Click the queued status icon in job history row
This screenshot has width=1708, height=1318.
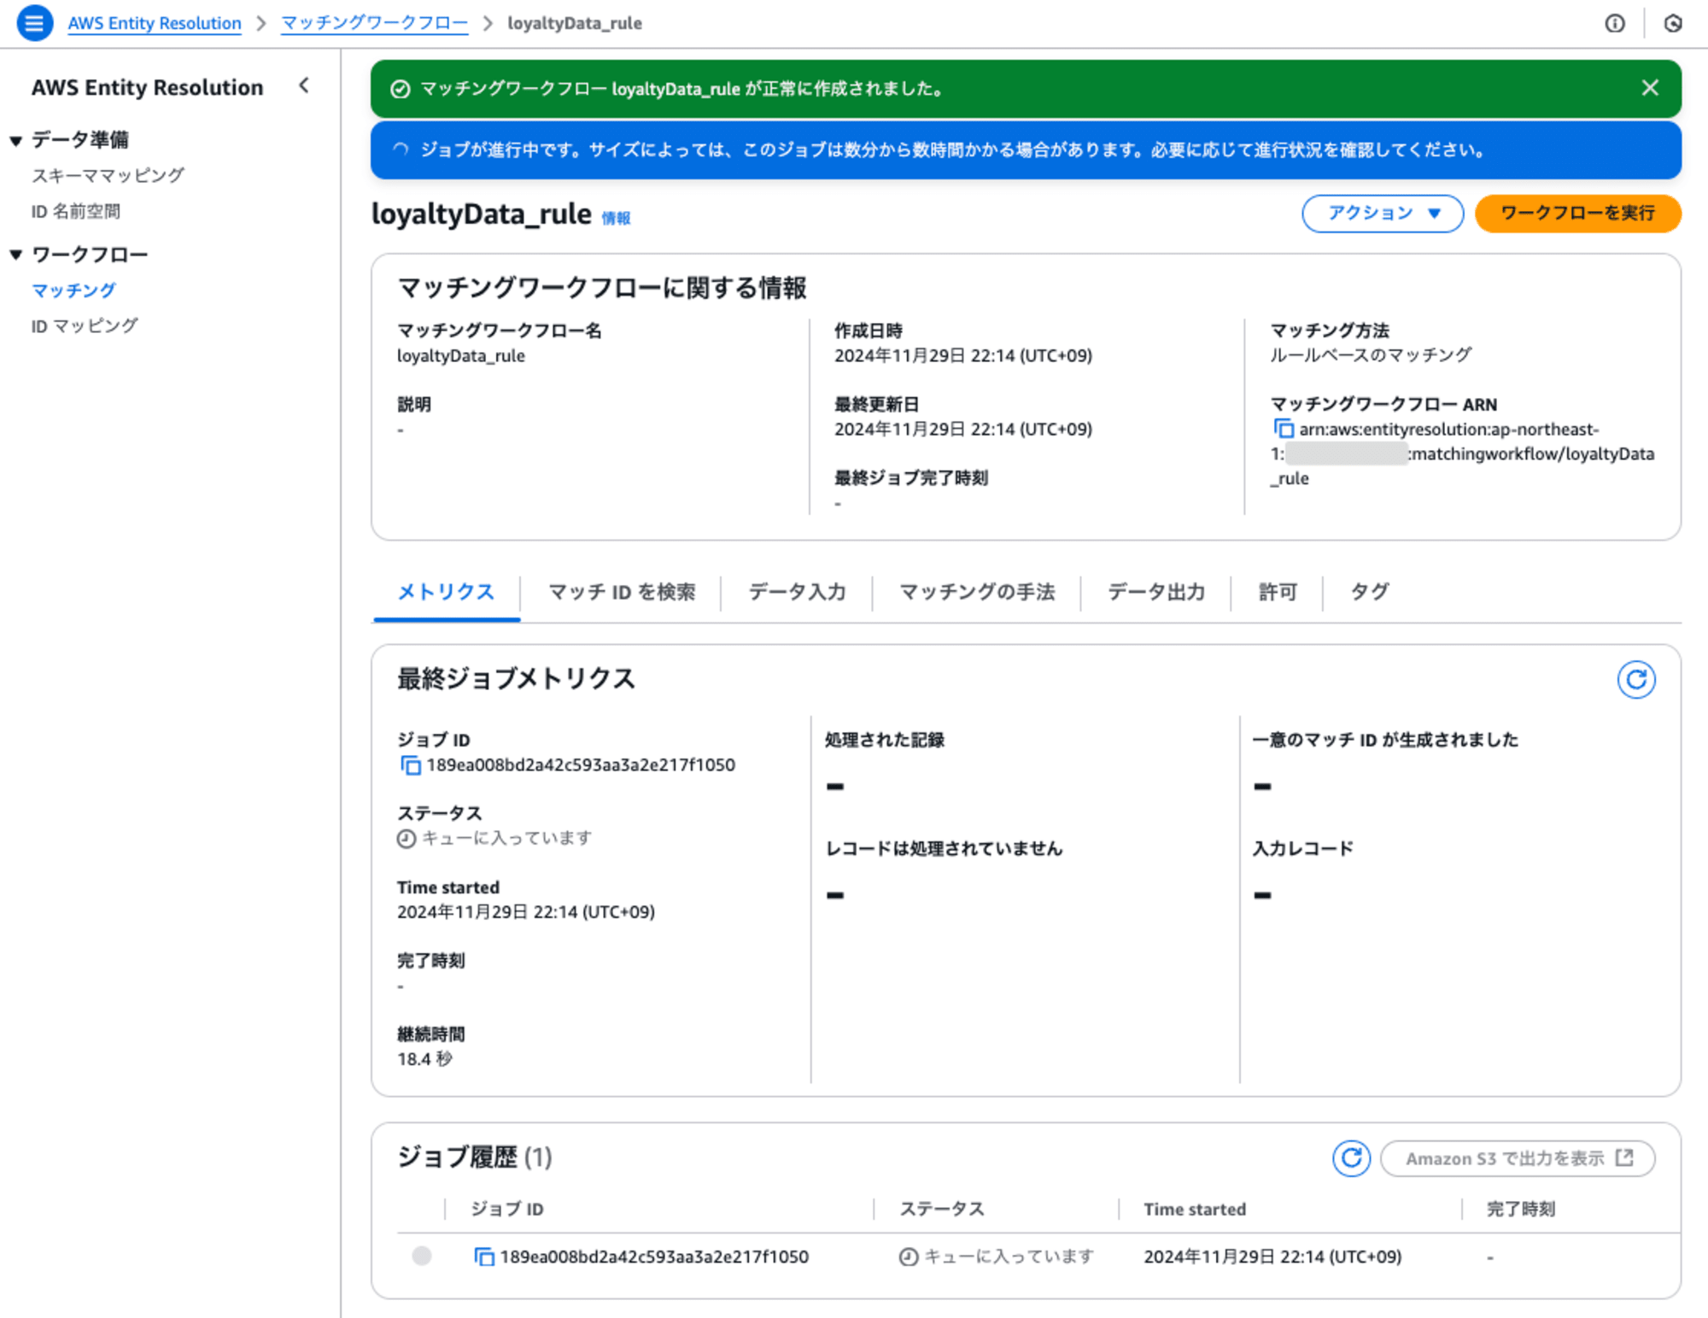[909, 1256]
